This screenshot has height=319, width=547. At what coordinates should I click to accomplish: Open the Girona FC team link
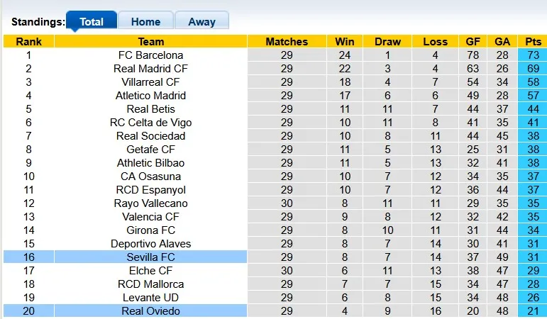pyautogui.click(x=150, y=230)
